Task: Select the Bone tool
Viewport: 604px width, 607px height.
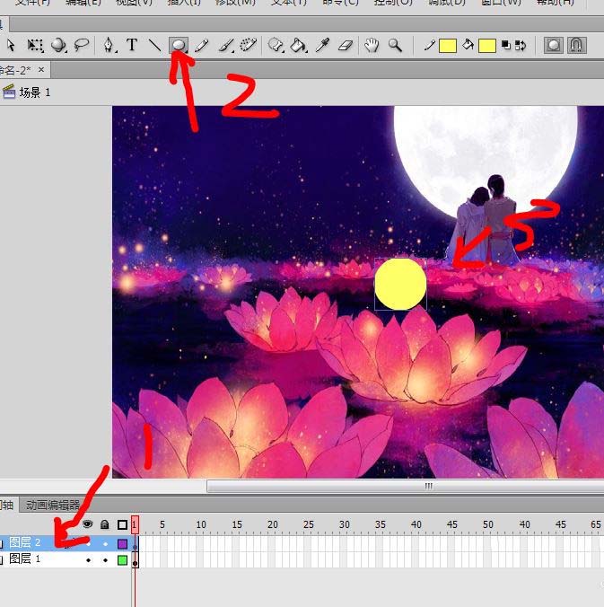Action: pyautogui.click(x=276, y=45)
